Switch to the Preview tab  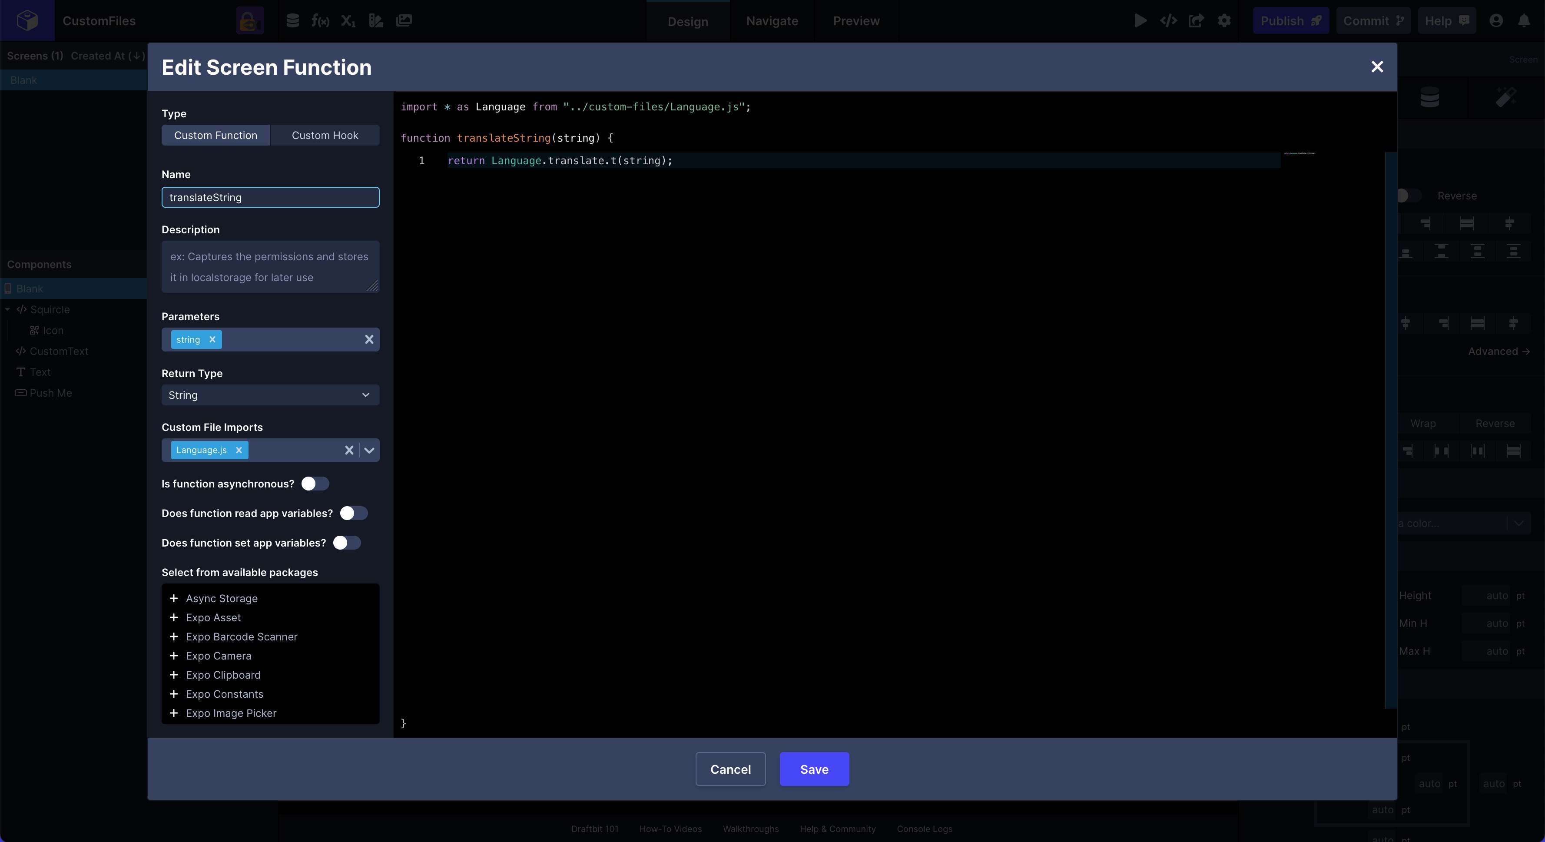pyautogui.click(x=856, y=21)
